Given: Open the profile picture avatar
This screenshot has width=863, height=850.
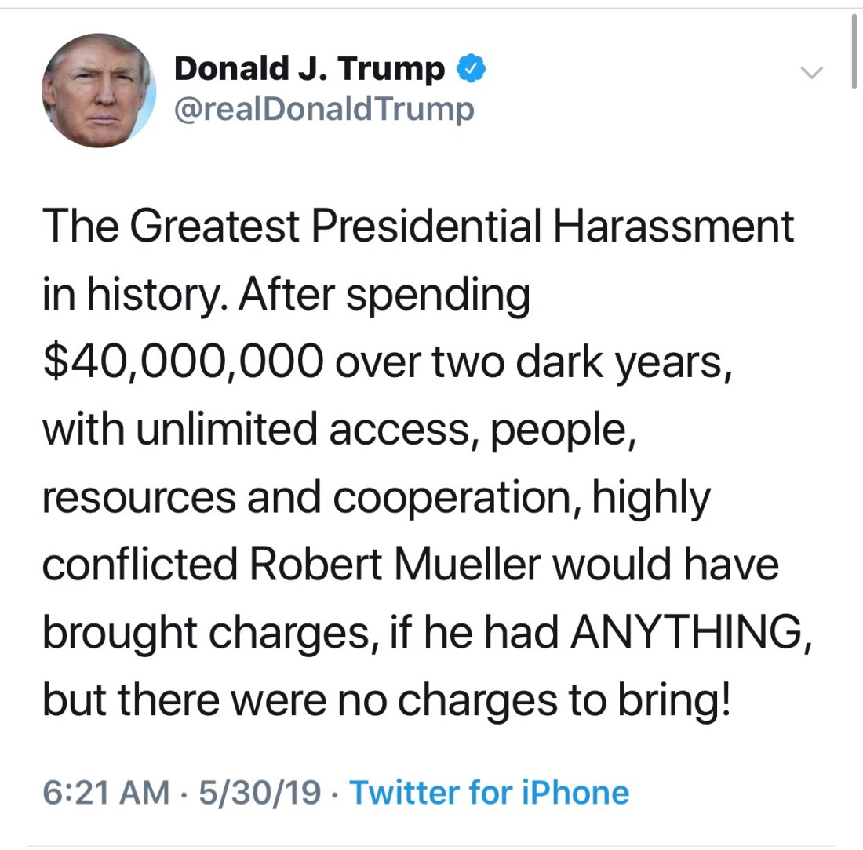Looking at the screenshot, I should point(98,91).
